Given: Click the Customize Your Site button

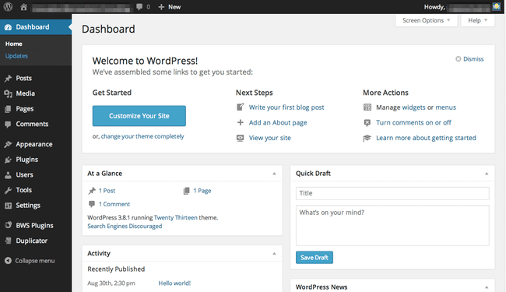Looking at the screenshot, I should coord(139,116).
